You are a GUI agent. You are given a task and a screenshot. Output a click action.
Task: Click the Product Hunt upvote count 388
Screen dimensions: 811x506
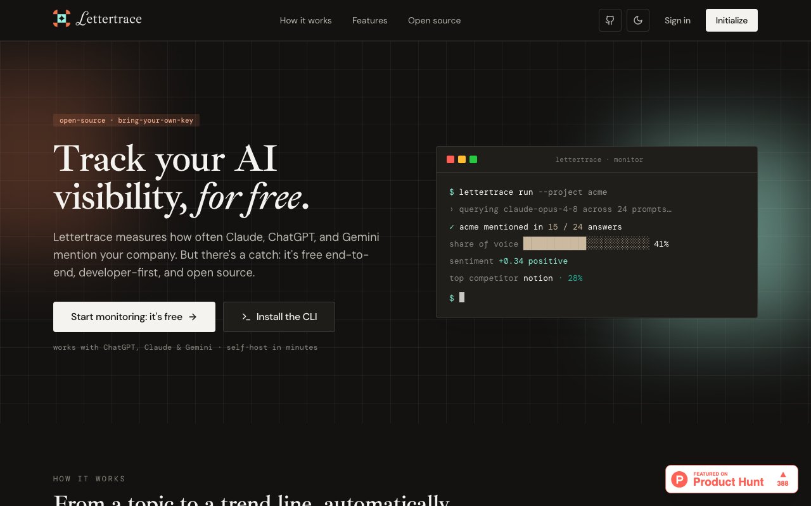pos(782,484)
